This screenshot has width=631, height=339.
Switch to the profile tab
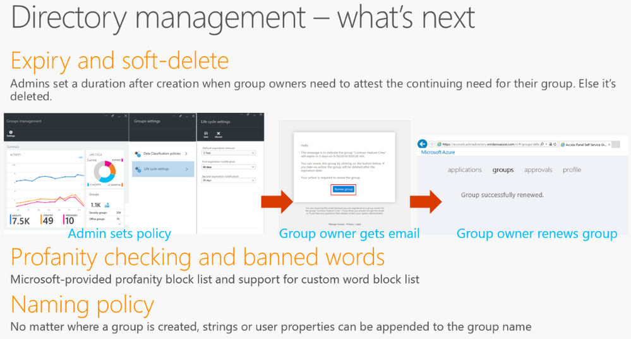(572, 170)
